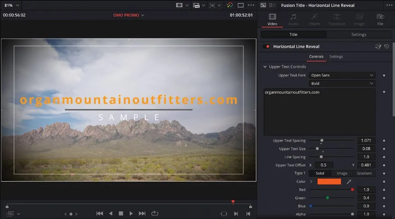Viewport: 395px width, 219px height.
Task: Open Upper Text Font dropdown showing Open Sans
Action: tap(342, 76)
